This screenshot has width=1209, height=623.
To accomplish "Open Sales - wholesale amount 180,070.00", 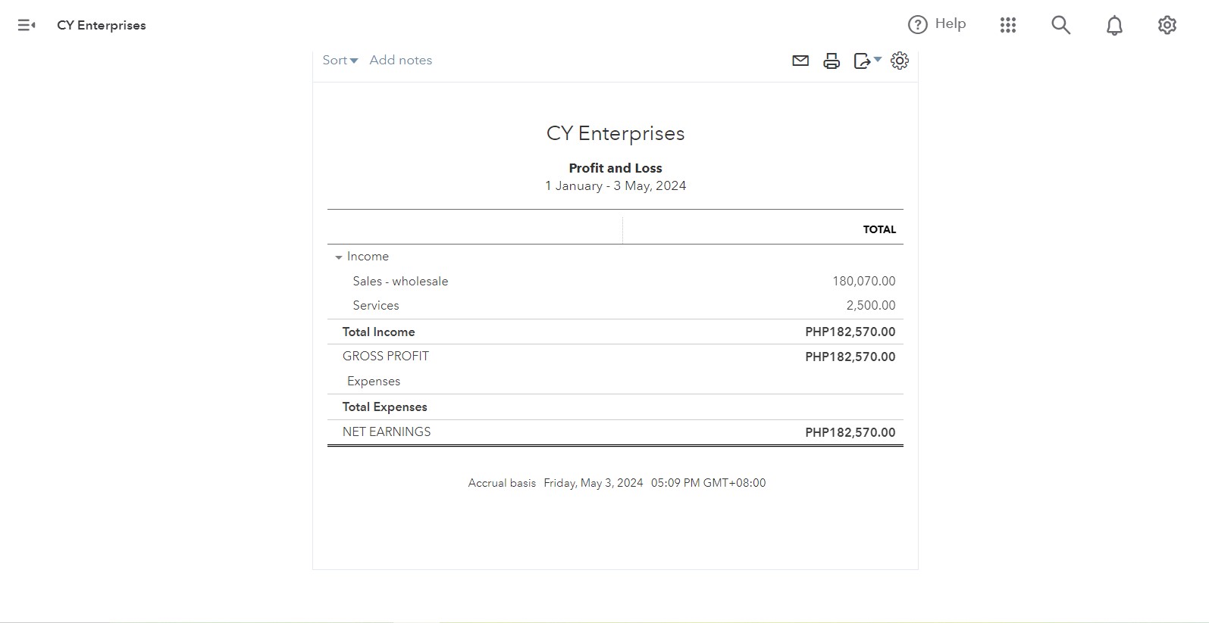I will 863,281.
